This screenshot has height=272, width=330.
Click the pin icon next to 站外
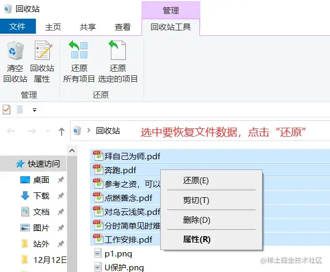pyautogui.click(x=61, y=244)
